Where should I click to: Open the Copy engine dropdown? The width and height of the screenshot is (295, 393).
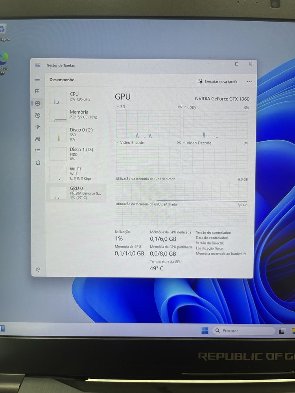190,107
